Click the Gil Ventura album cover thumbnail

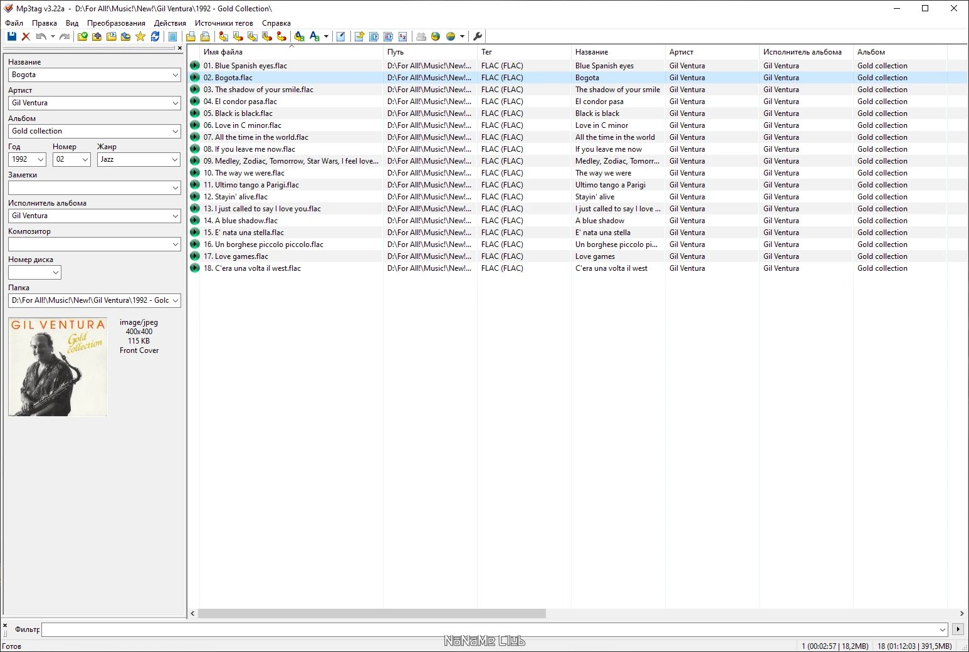57,366
